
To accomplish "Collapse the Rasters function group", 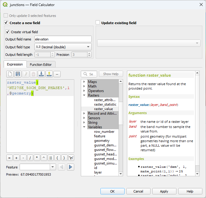I will point(84,95).
